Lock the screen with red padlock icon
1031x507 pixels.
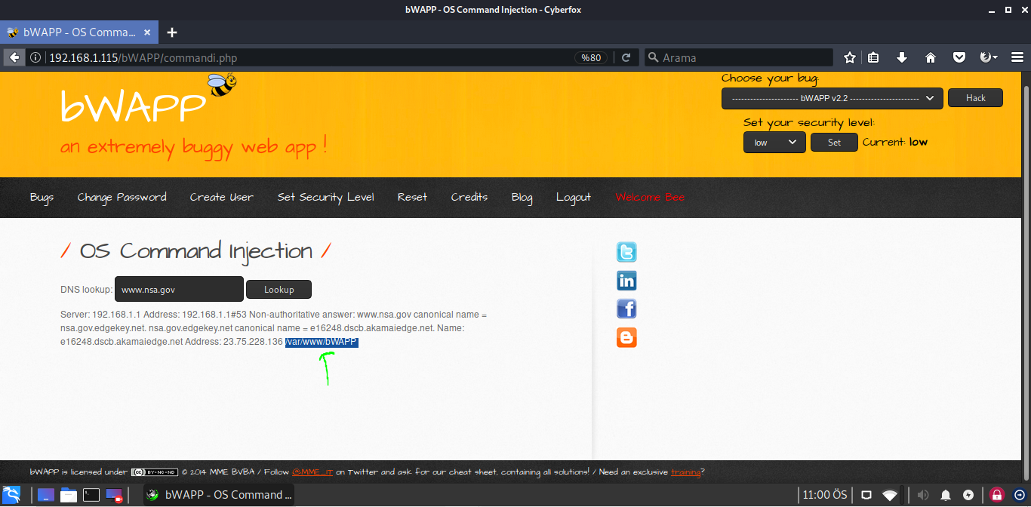click(x=996, y=495)
